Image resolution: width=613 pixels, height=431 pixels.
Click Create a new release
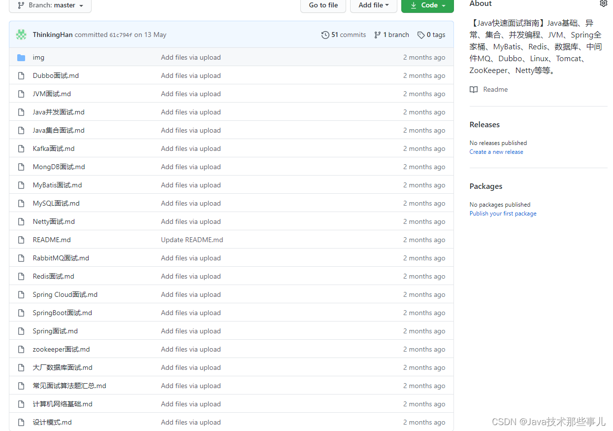pos(496,152)
